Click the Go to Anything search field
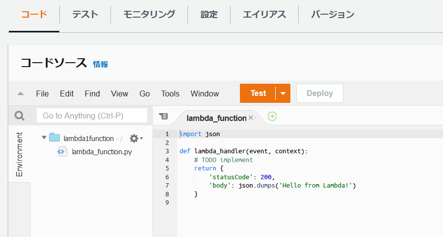 [92, 116]
